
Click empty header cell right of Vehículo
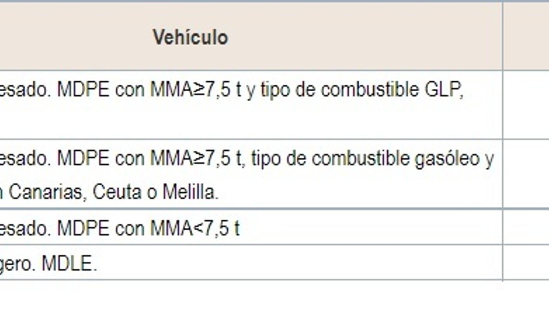526,36
